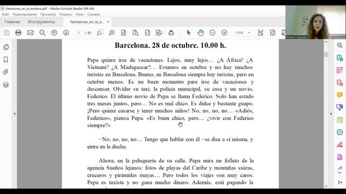Collapse the right tools pane arrow
This screenshot has height=194, width=346.
[x=331, y=114]
